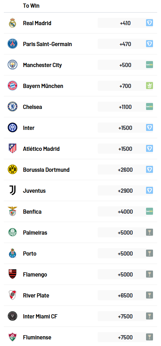Select Benfica +4000 odds

[x=122, y=212]
